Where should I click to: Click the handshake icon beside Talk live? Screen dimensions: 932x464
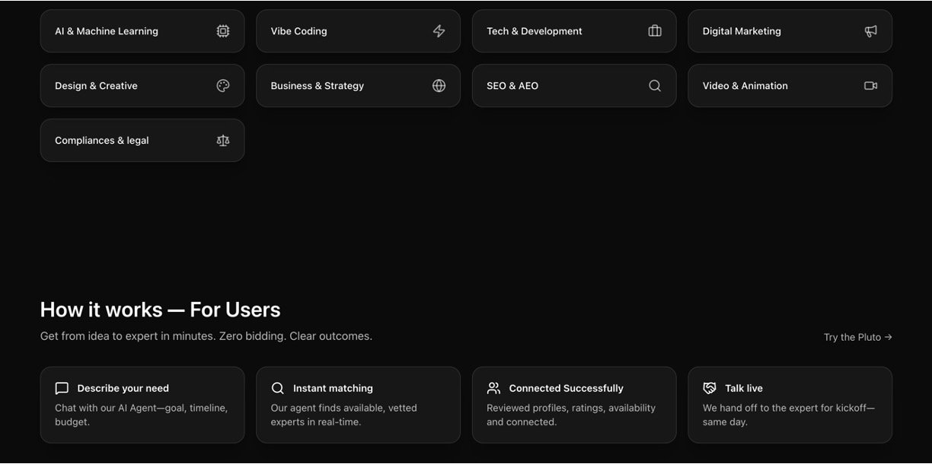[710, 389]
